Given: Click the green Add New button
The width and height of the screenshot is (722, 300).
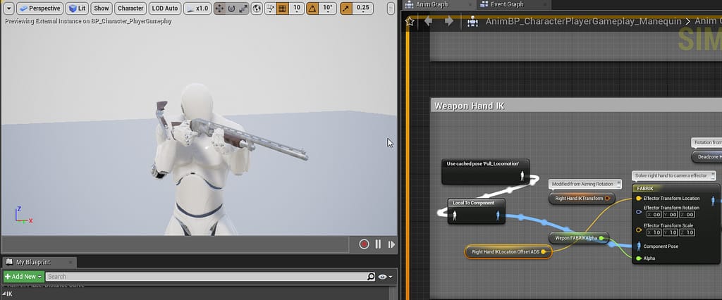Looking at the screenshot, I should point(23,277).
